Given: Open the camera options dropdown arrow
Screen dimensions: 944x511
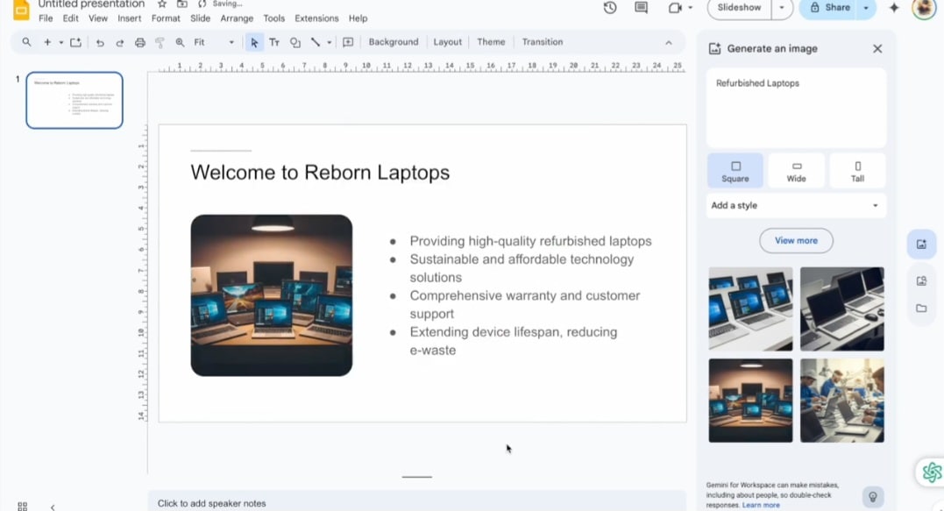Looking at the screenshot, I should tap(691, 8).
